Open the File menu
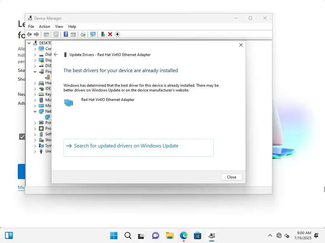Viewport: 325px width, 243px height. [31, 27]
